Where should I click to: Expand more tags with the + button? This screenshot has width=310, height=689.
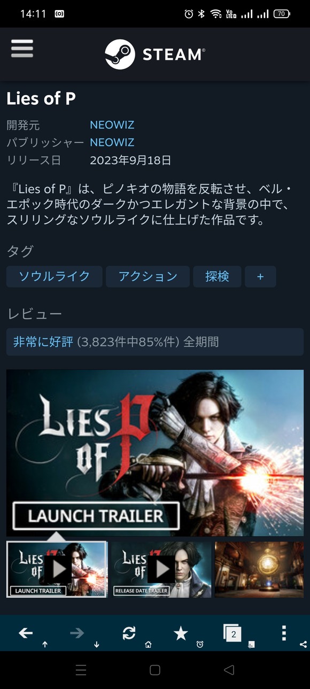pyautogui.click(x=260, y=276)
